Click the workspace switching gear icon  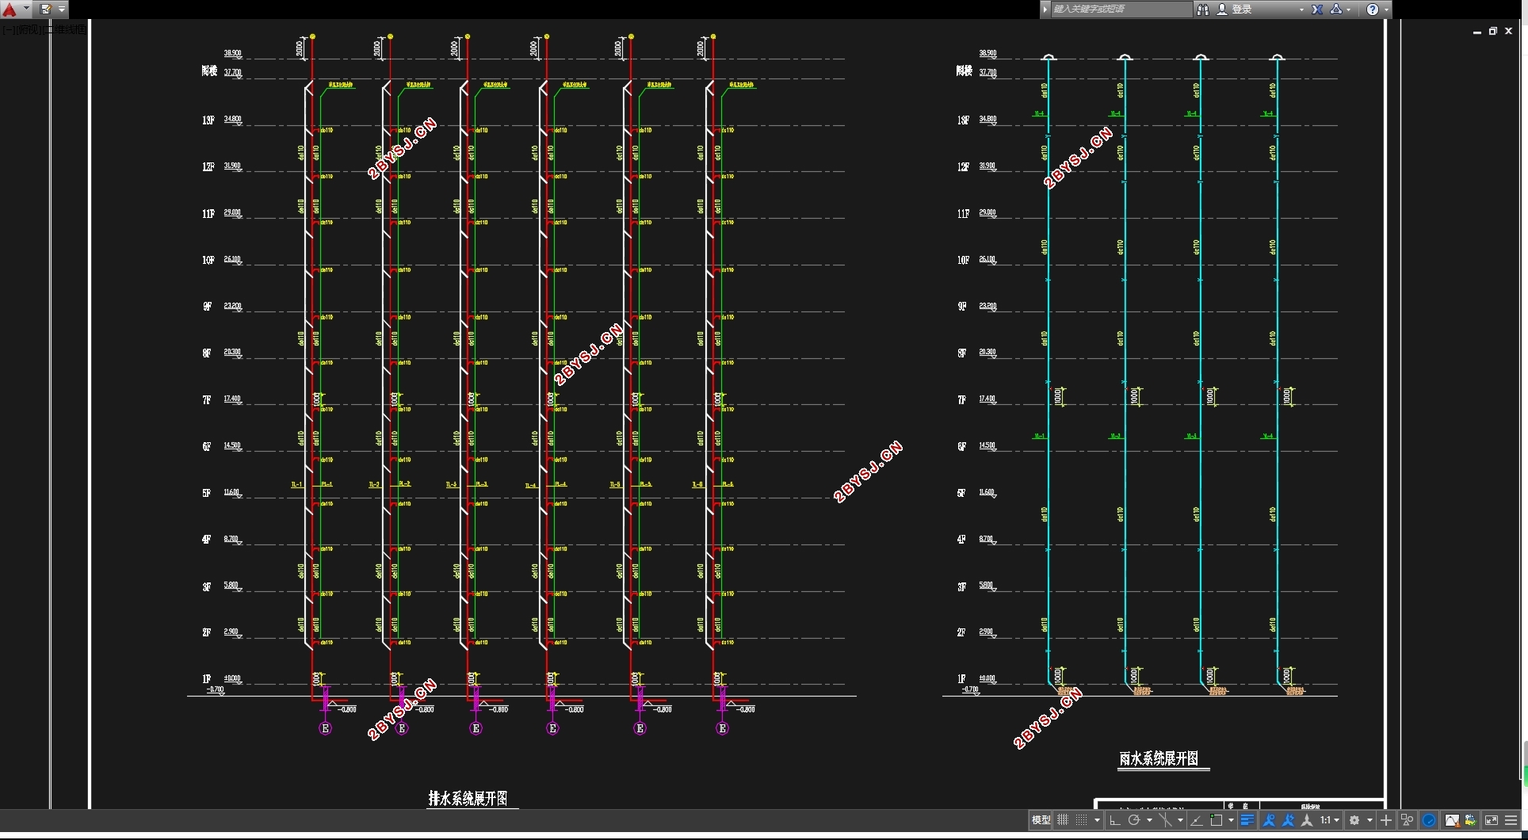1354,820
